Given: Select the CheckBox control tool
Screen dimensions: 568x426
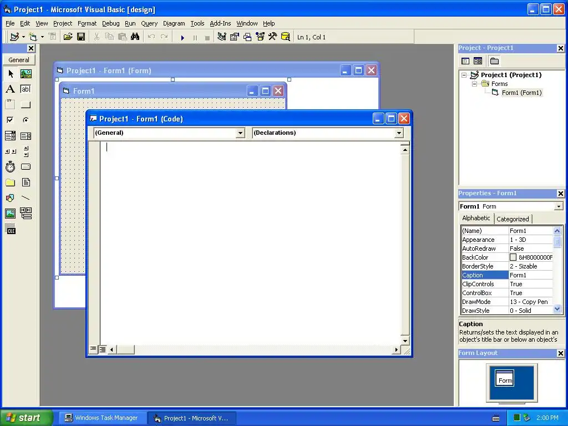Looking at the screenshot, I should click(x=11, y=120).
